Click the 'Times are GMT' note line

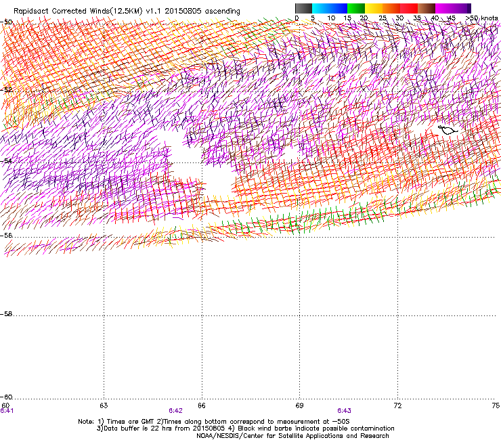pyautogui.click(x=214, y=422)
